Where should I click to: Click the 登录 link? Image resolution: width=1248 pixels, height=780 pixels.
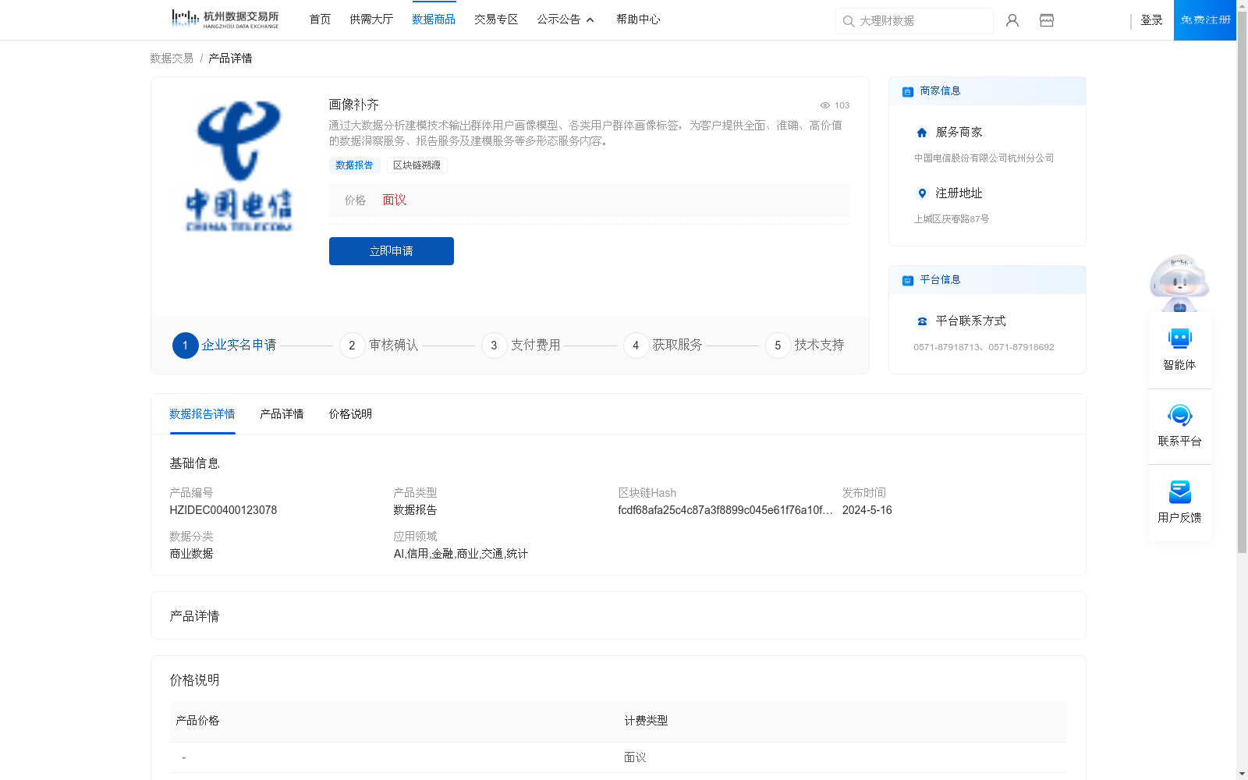click(x=1151, y=20)
